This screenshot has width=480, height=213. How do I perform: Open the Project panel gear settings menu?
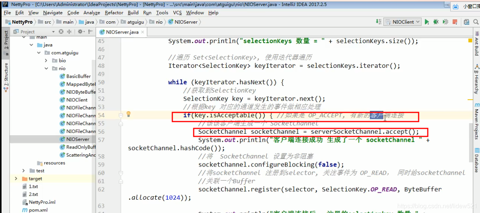81,32
